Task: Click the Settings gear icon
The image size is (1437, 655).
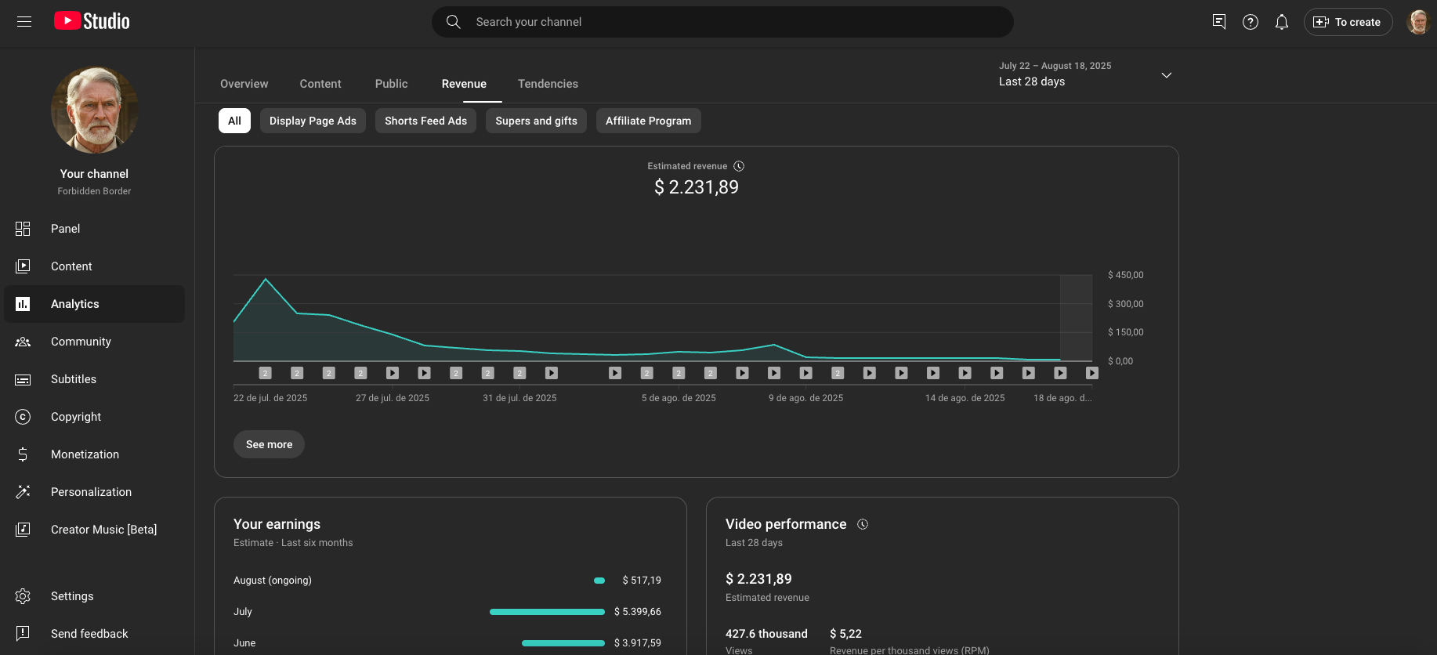Action: (x=23, y=596)
